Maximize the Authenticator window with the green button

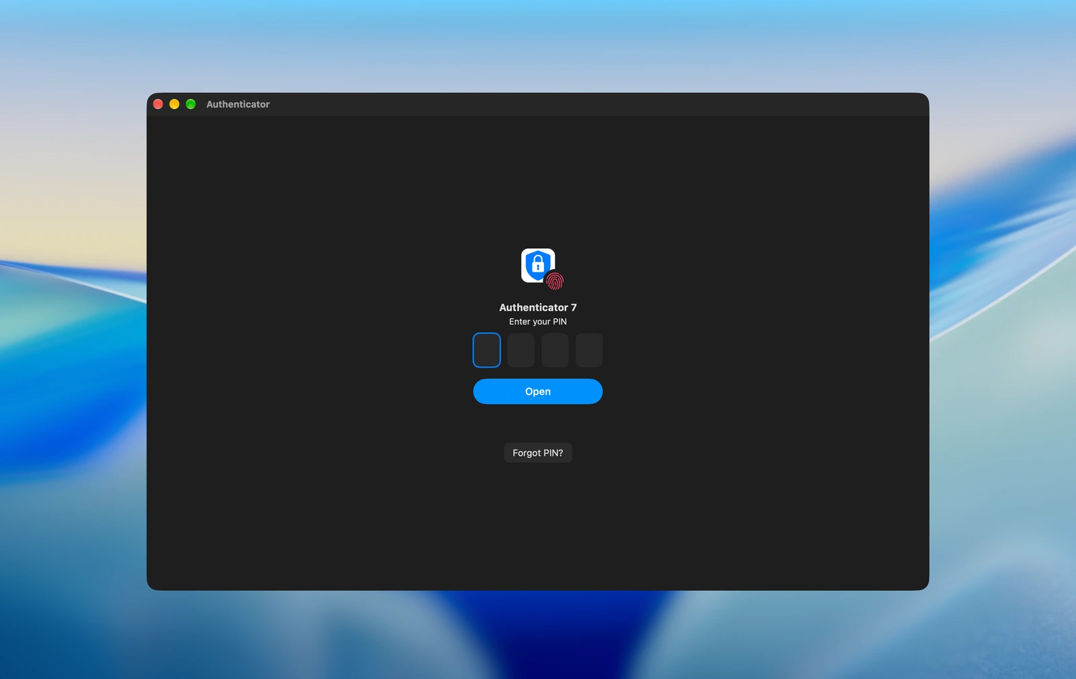tap(191, 104)
